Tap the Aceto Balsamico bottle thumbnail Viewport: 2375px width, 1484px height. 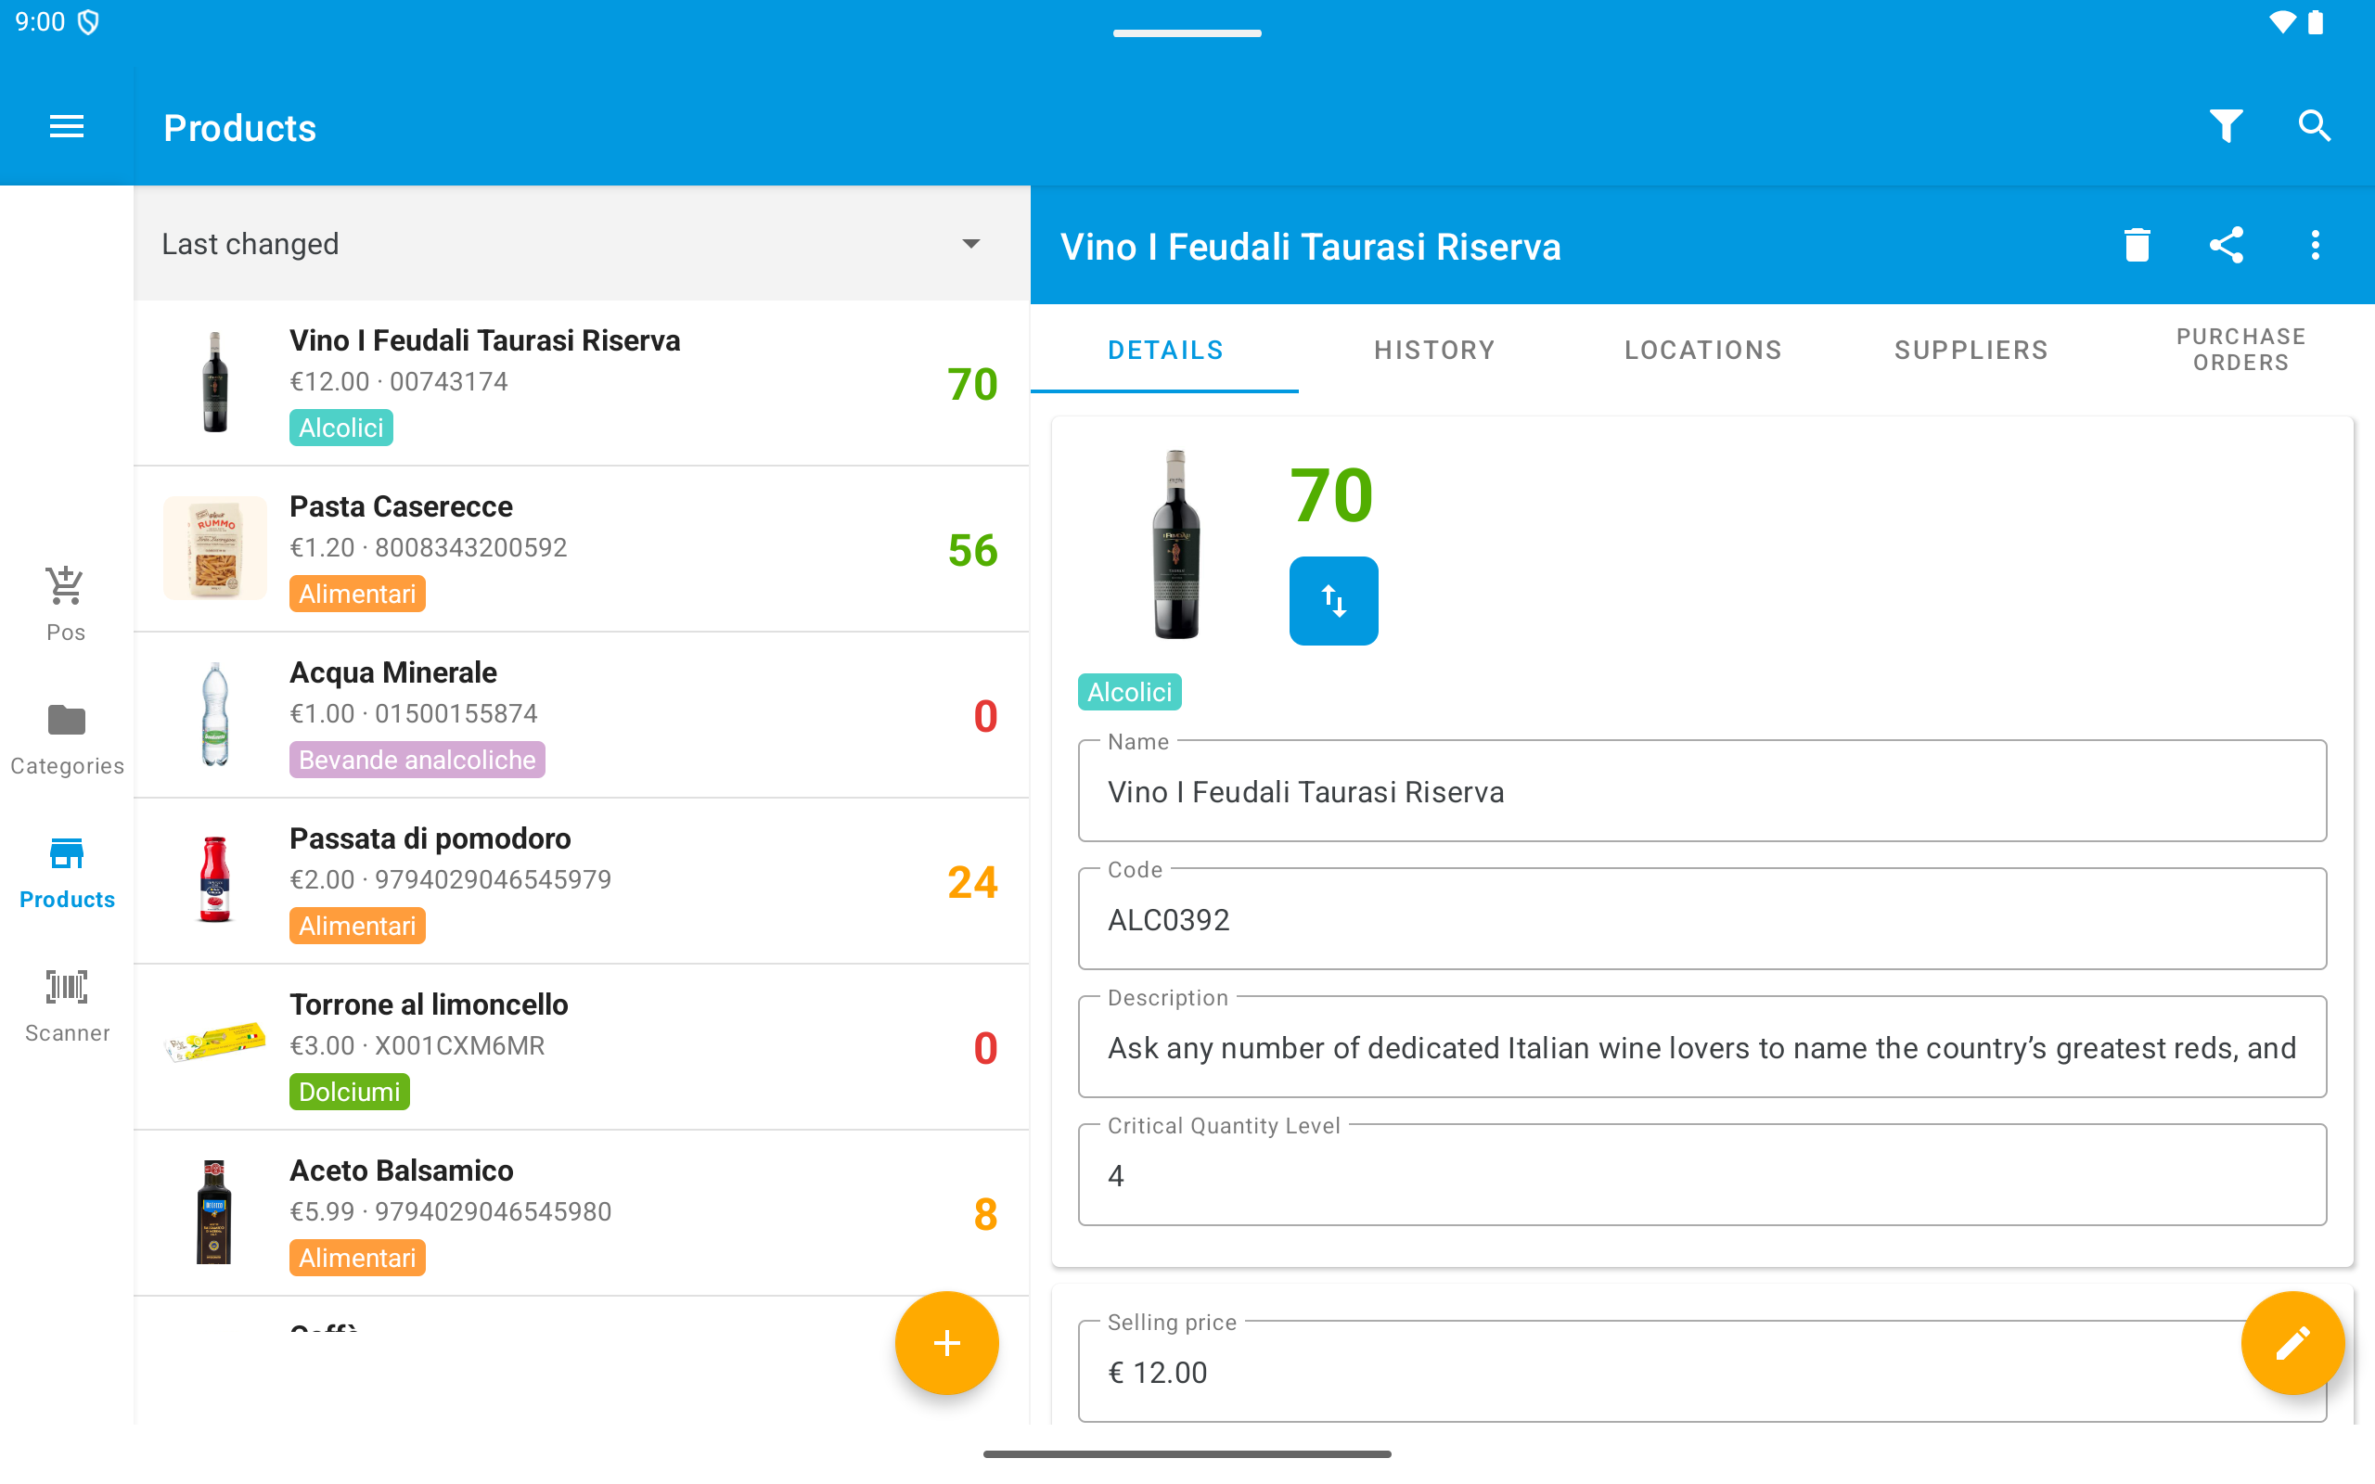coord(215,1212)
